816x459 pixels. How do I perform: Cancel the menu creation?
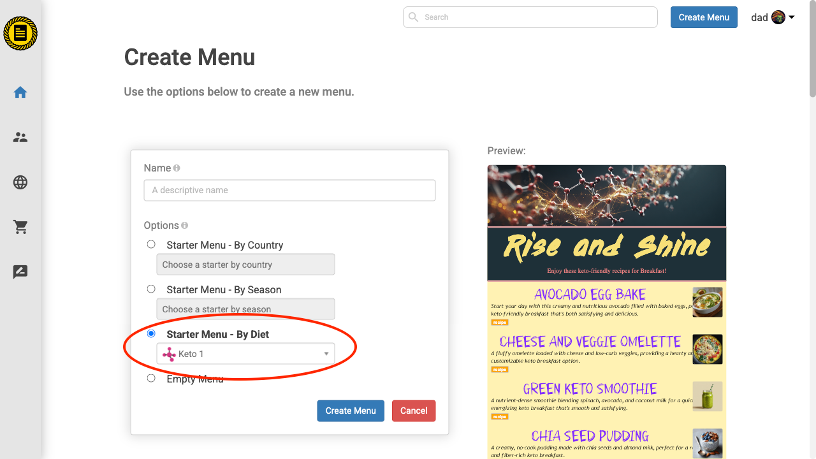tap(413, 411)
